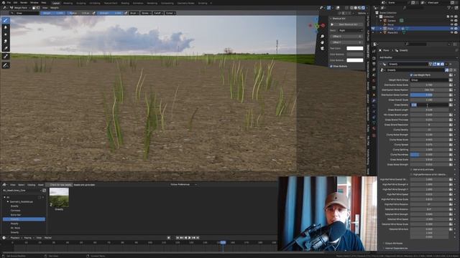Toggle Show Buttons checkbox

(331, 67)
